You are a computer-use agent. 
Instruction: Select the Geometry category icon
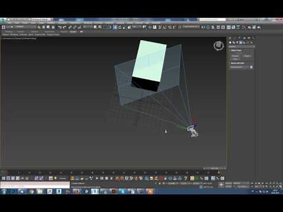[230, 42]
